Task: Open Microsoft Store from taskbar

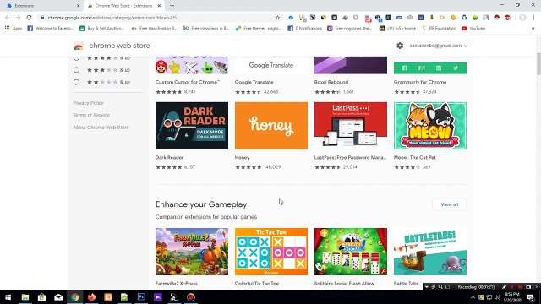Action: click(41, 297)
